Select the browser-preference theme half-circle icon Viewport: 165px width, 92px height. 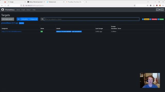[x=162, y=10]
